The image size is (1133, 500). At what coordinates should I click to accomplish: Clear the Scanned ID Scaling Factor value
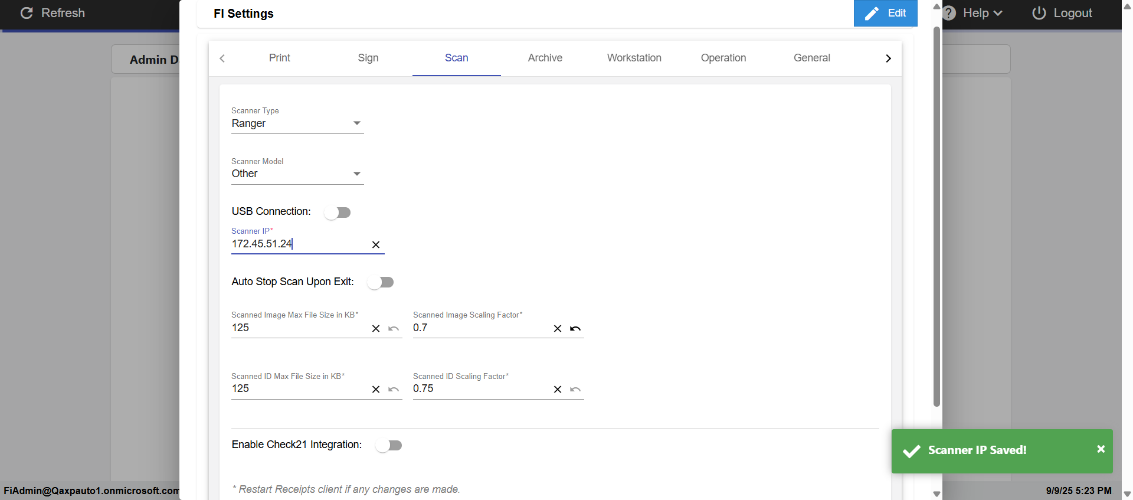coord(558,390)
